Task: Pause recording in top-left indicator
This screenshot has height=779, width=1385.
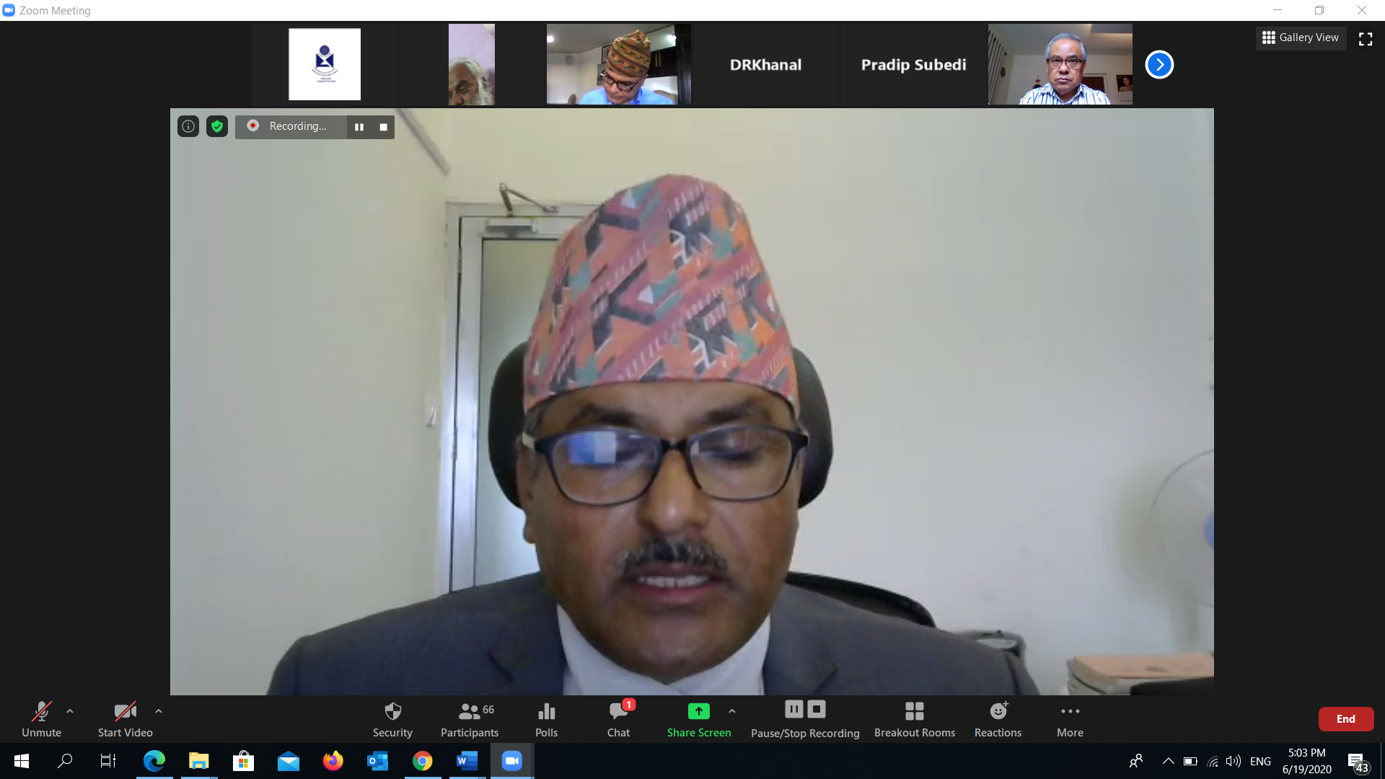Action: click(x=359, y=127)
